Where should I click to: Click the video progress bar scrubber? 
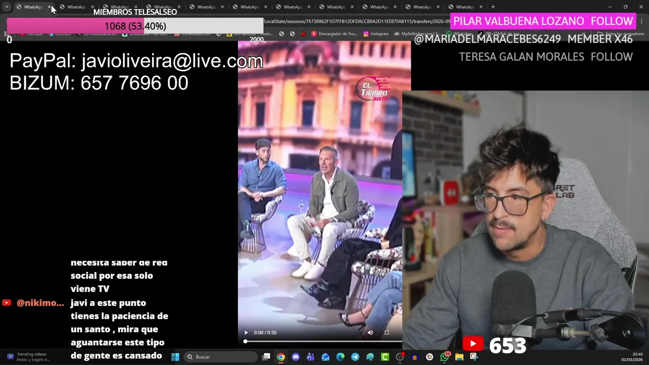coord(245,341)
